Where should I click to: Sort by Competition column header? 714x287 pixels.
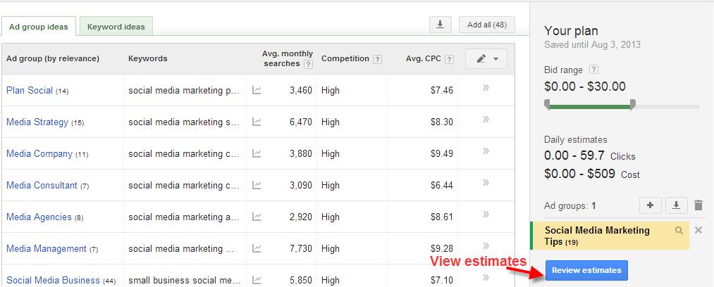coord(345,58)
